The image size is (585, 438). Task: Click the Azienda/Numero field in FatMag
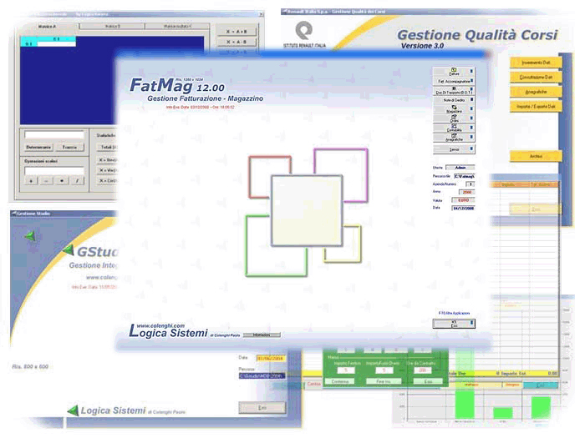click(x=470, y=184)
